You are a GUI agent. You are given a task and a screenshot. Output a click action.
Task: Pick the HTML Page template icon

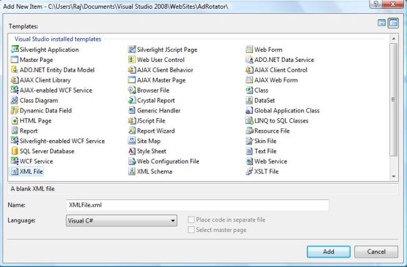14,121
